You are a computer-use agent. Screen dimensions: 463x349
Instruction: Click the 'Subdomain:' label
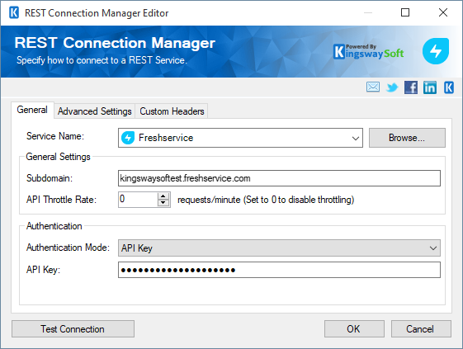click(x=50, y=178)
